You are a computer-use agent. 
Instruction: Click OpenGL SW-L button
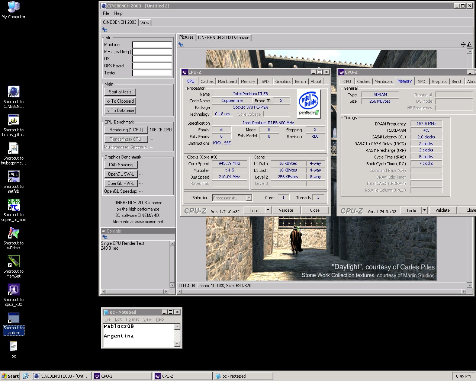click(x=121, y=174)
